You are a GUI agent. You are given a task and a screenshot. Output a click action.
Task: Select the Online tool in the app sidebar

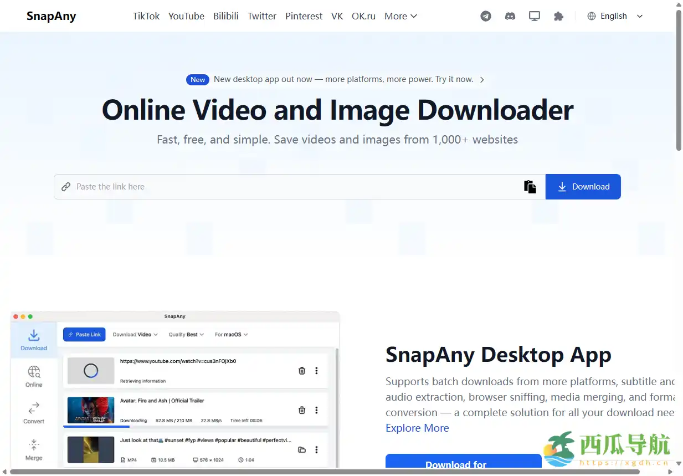tap(33, 376)
